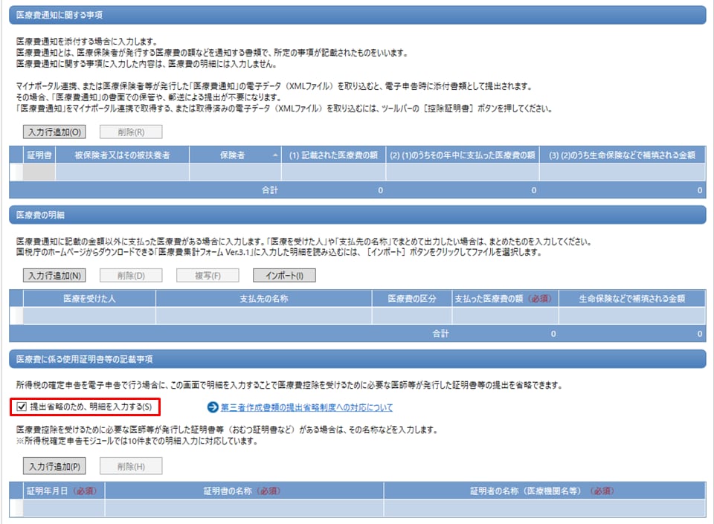
Task: Click the 証明年月日 input cell
Action: pos(64,508)
